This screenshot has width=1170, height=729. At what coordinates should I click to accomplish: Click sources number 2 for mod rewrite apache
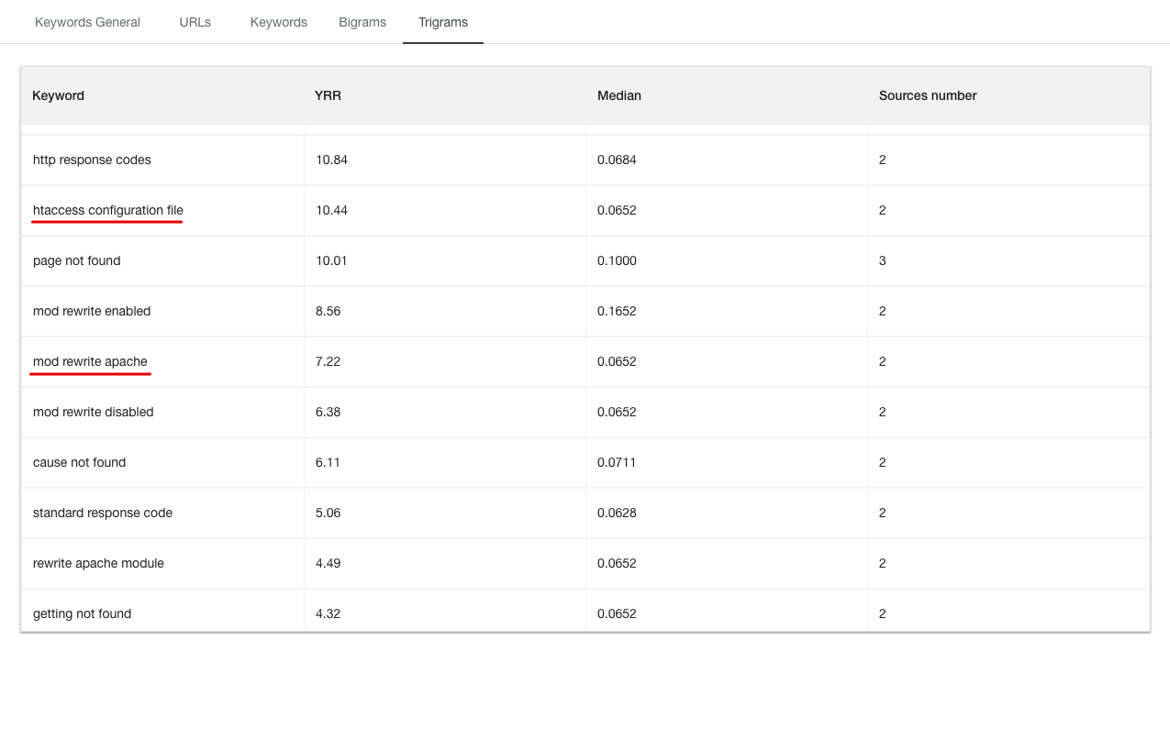click(x=883, y=361)
